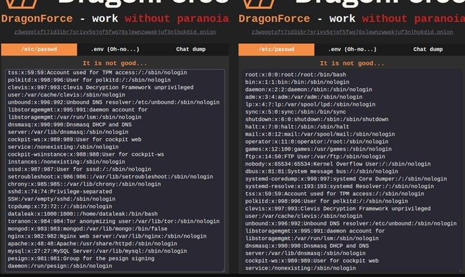Click the line 'SSH:/var/empty/sshd:/sbin/nologin'
Viewport: 465px width, 277px height.
(x=61, y=199)
